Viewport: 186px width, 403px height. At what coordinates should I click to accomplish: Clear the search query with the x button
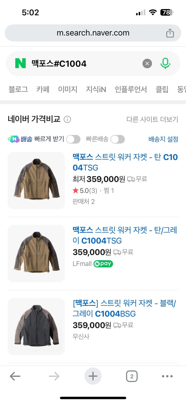[147, 64]
